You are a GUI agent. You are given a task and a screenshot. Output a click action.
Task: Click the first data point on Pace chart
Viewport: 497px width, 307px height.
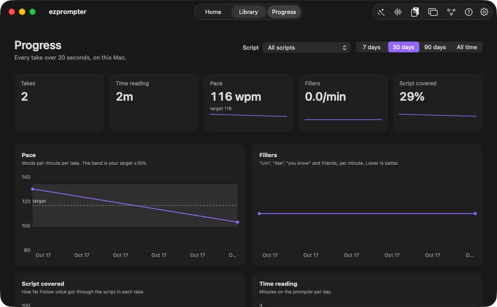click(33, 189)
